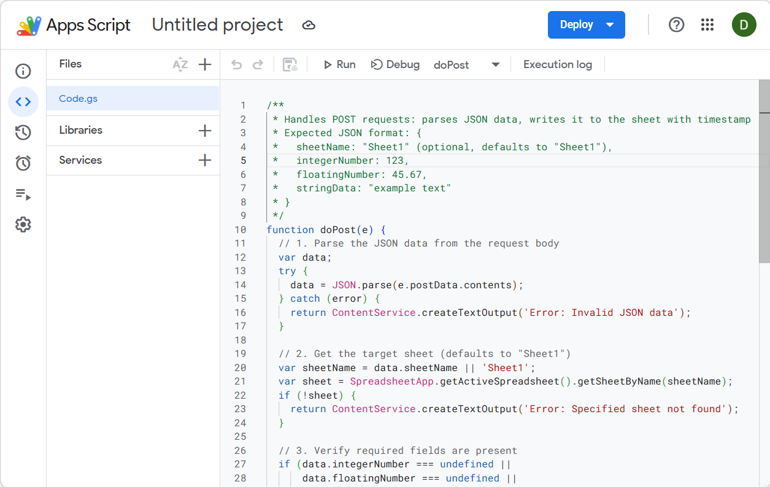770x487 pixels.
Task: Open the project Overview info icon
Action: click(x=23, y=71)
